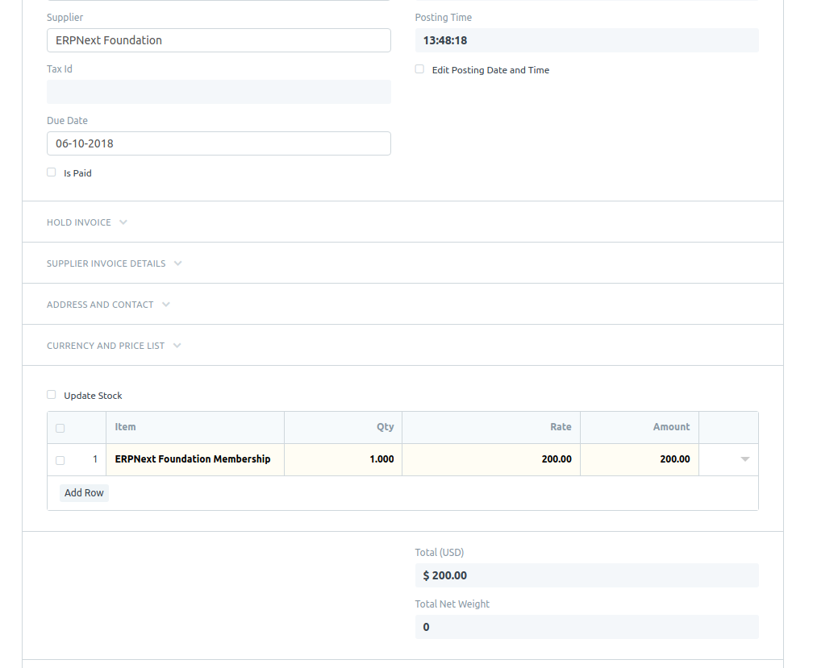Click the Due Date field

tap(218, 143)
